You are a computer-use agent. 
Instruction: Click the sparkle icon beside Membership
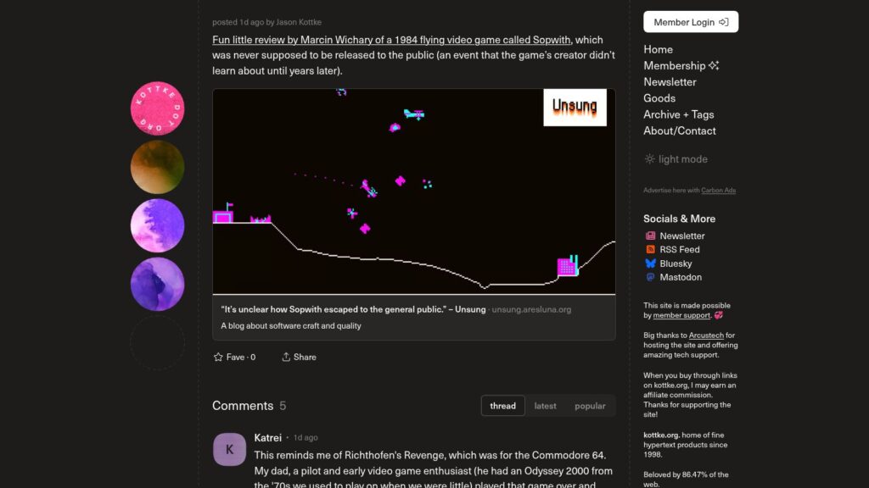pos(714,65)
